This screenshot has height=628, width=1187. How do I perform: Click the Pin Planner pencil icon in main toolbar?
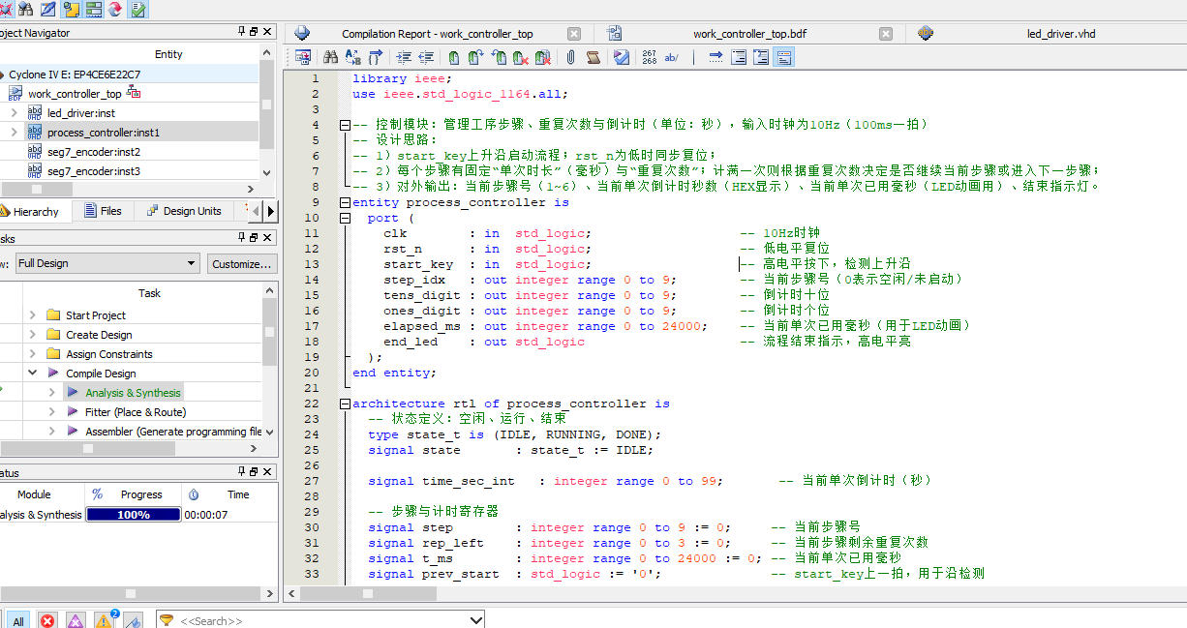[x=47, y=10]
